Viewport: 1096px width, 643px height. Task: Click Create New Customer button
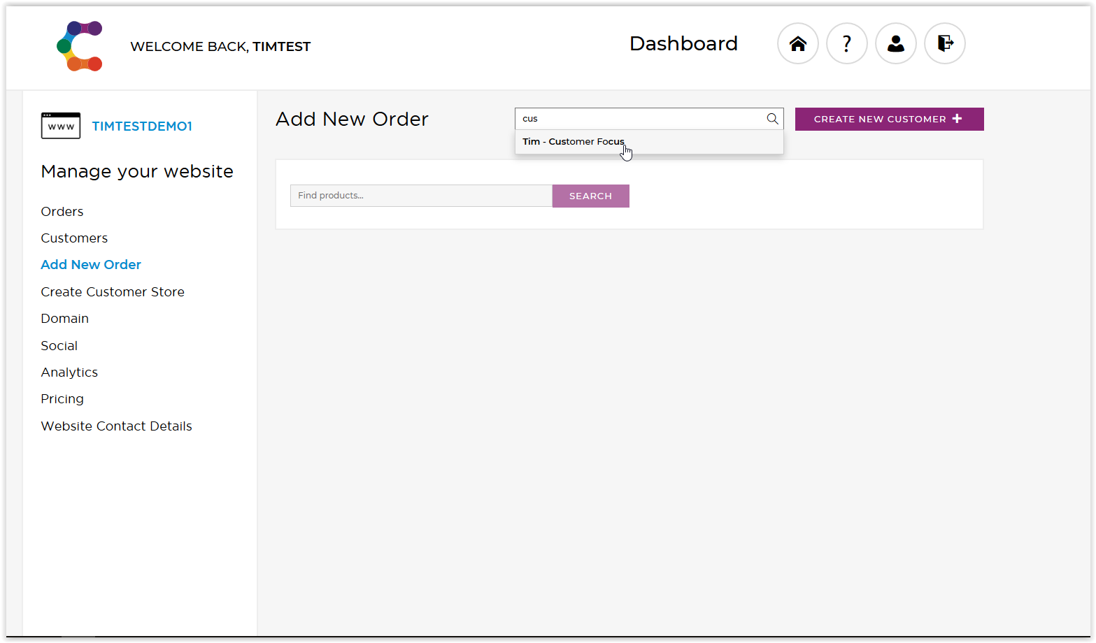click(x=889, y=119)
